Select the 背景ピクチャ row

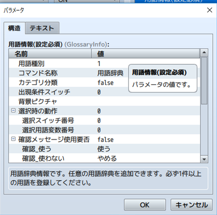pyautogui.click(x=104, y=101)
